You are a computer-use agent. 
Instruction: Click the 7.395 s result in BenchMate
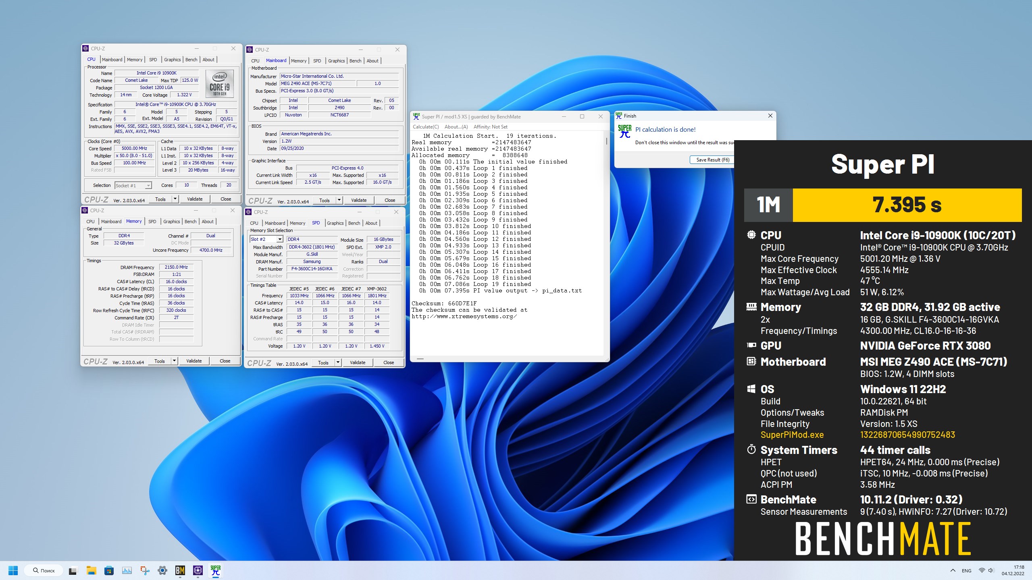coord(907,205)
